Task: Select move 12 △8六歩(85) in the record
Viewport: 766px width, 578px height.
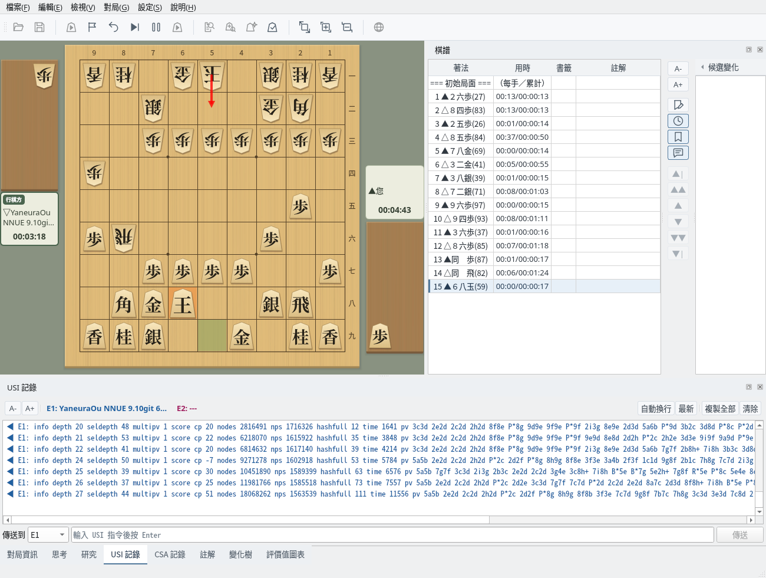Action: (x=544, y=245)
